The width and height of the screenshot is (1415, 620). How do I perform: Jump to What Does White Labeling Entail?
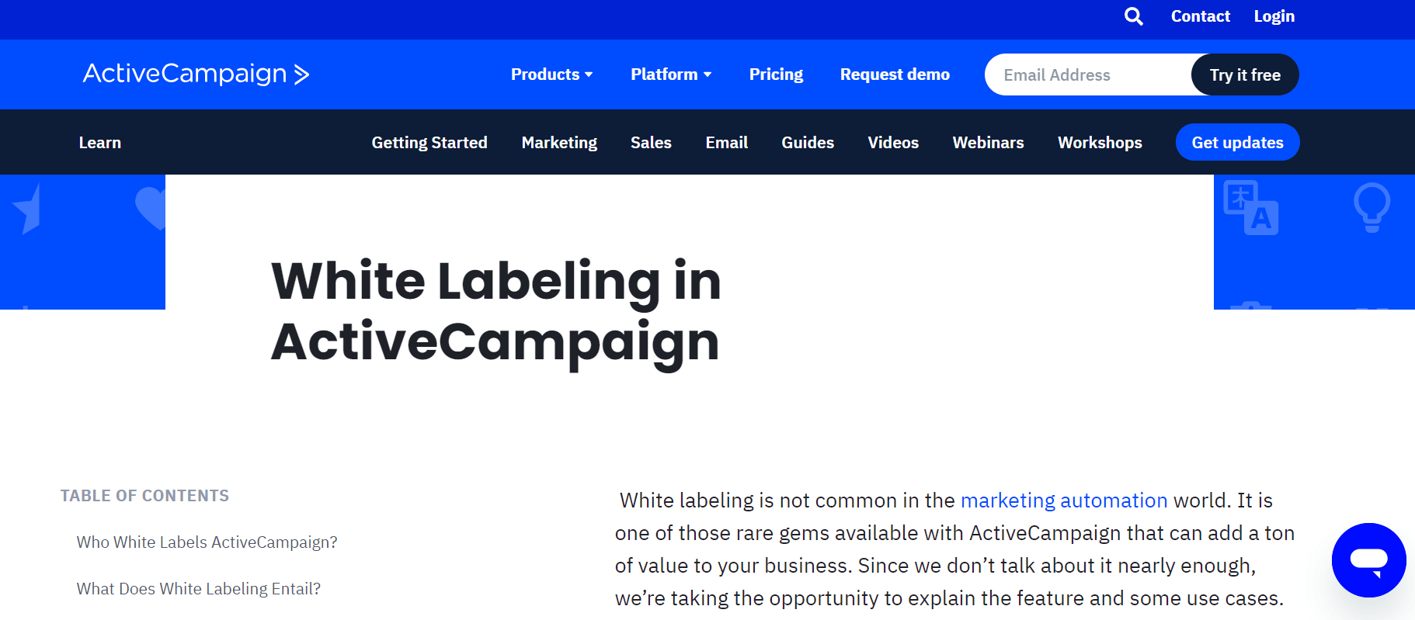pyautogui.click(x=198, y=589)
